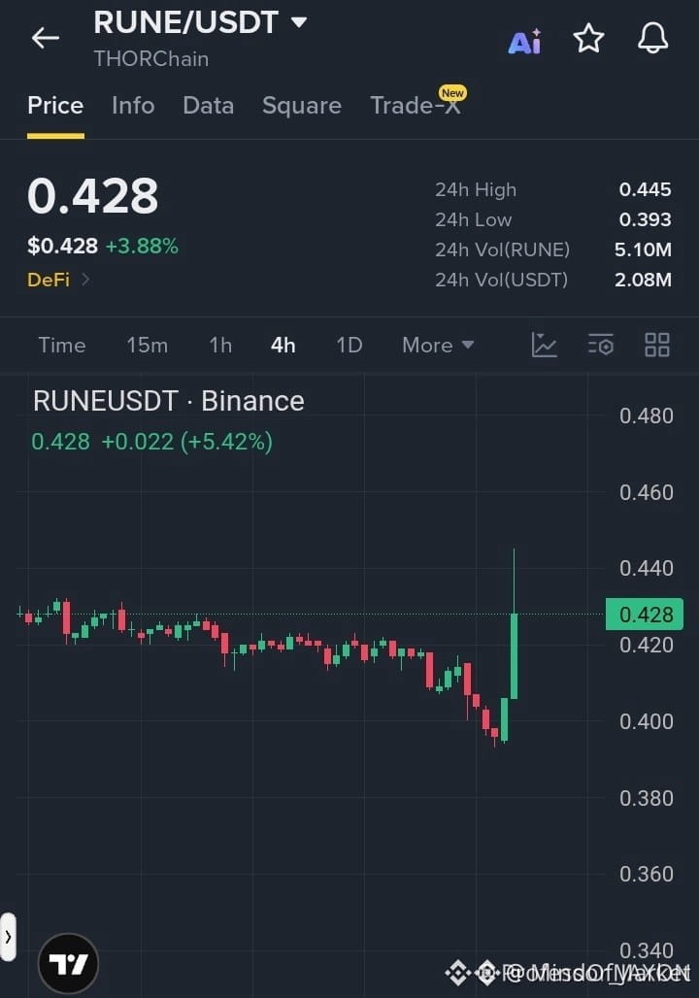The width and height of the screenshot is (699, 998).
Task: Select the 4h chart interval
Action: [283, 345]
